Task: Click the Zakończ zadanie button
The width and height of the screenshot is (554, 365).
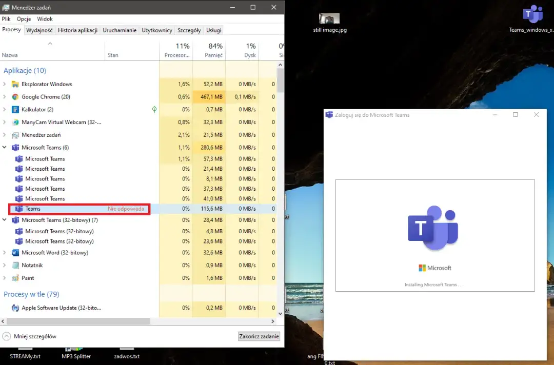Action: 259,336
